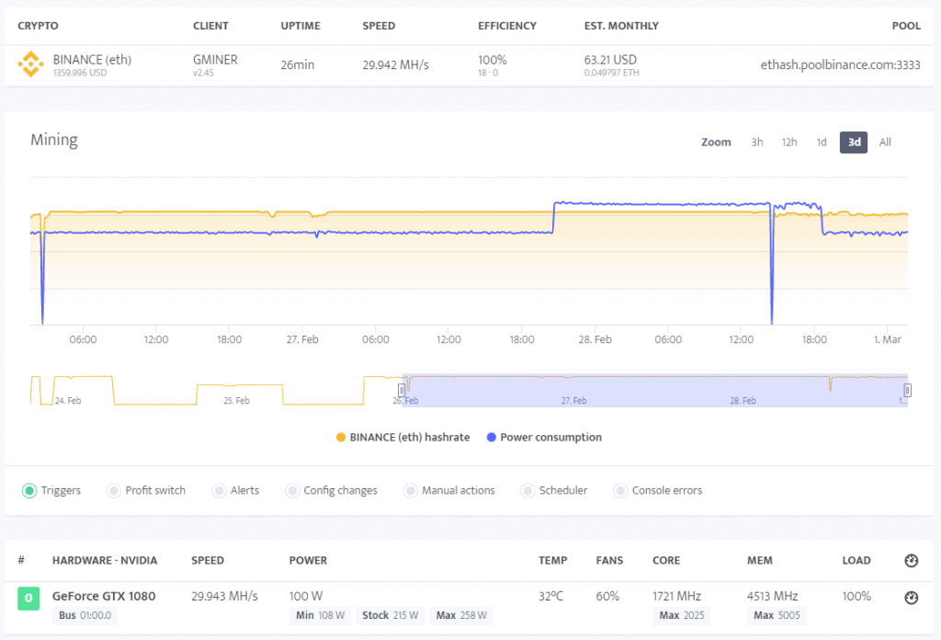Click the 26min uptime value
Image resolution: width=941 pixels, height=640 pixels.
click(298, 65)
